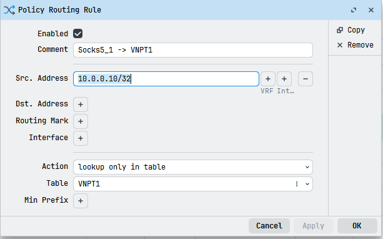The height and width of the screenshot is (239, 383).
Task: Confirm the dialog with OK
Action: [357, 225]
